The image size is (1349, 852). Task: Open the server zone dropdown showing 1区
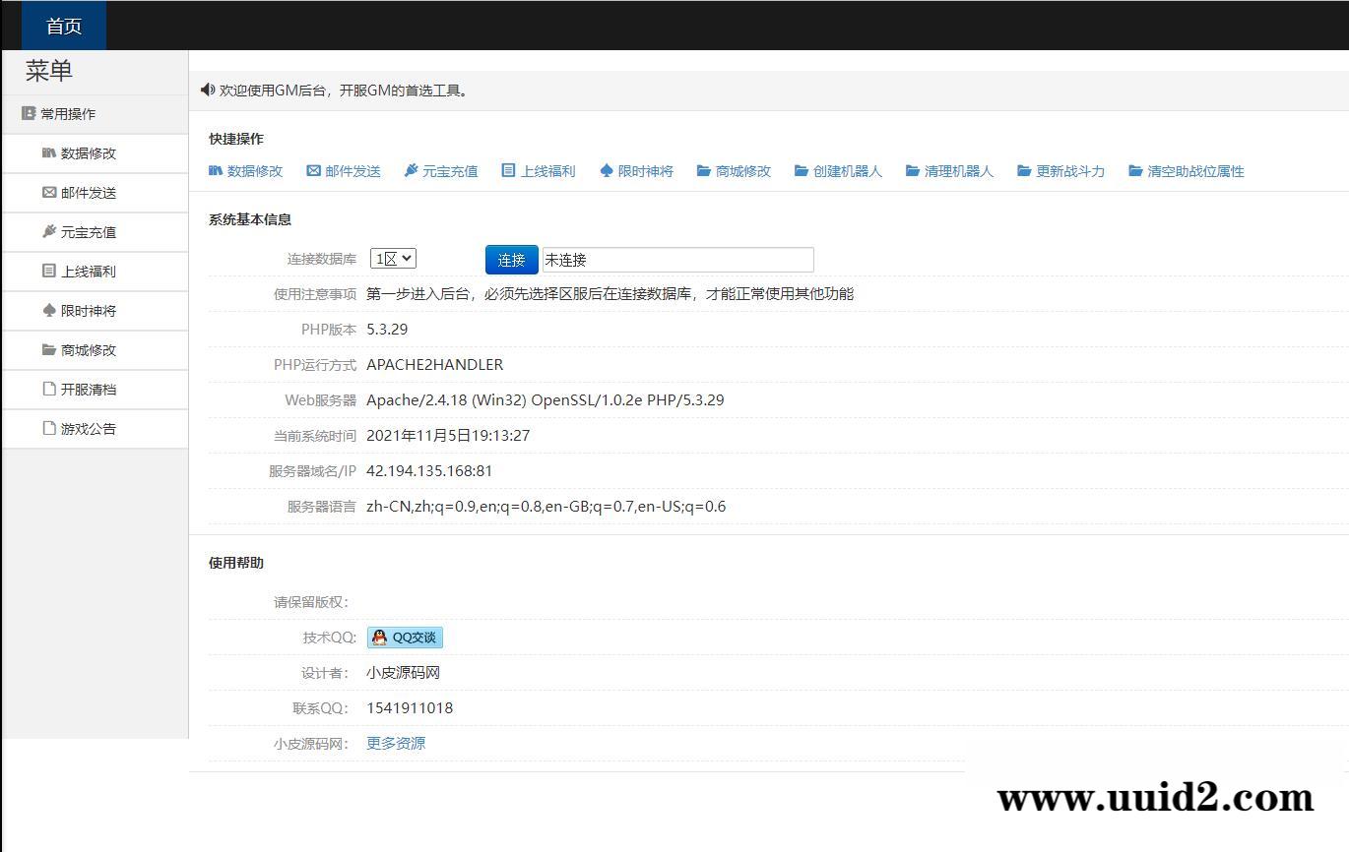pos(393,257)
